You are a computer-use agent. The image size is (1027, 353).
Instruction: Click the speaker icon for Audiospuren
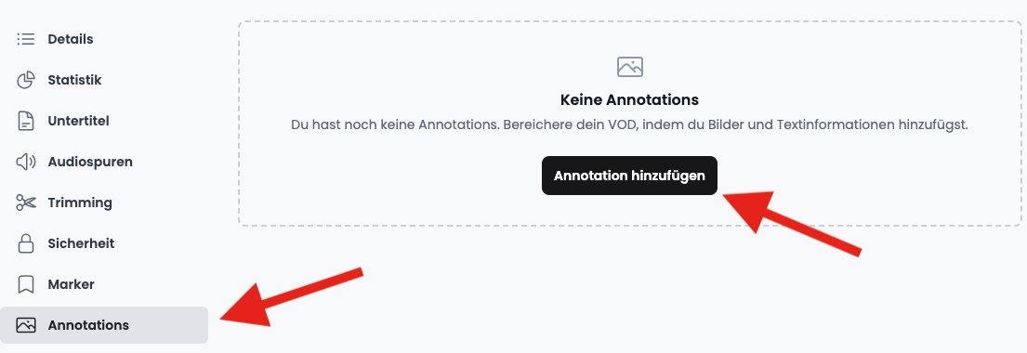tap(25, 162)
